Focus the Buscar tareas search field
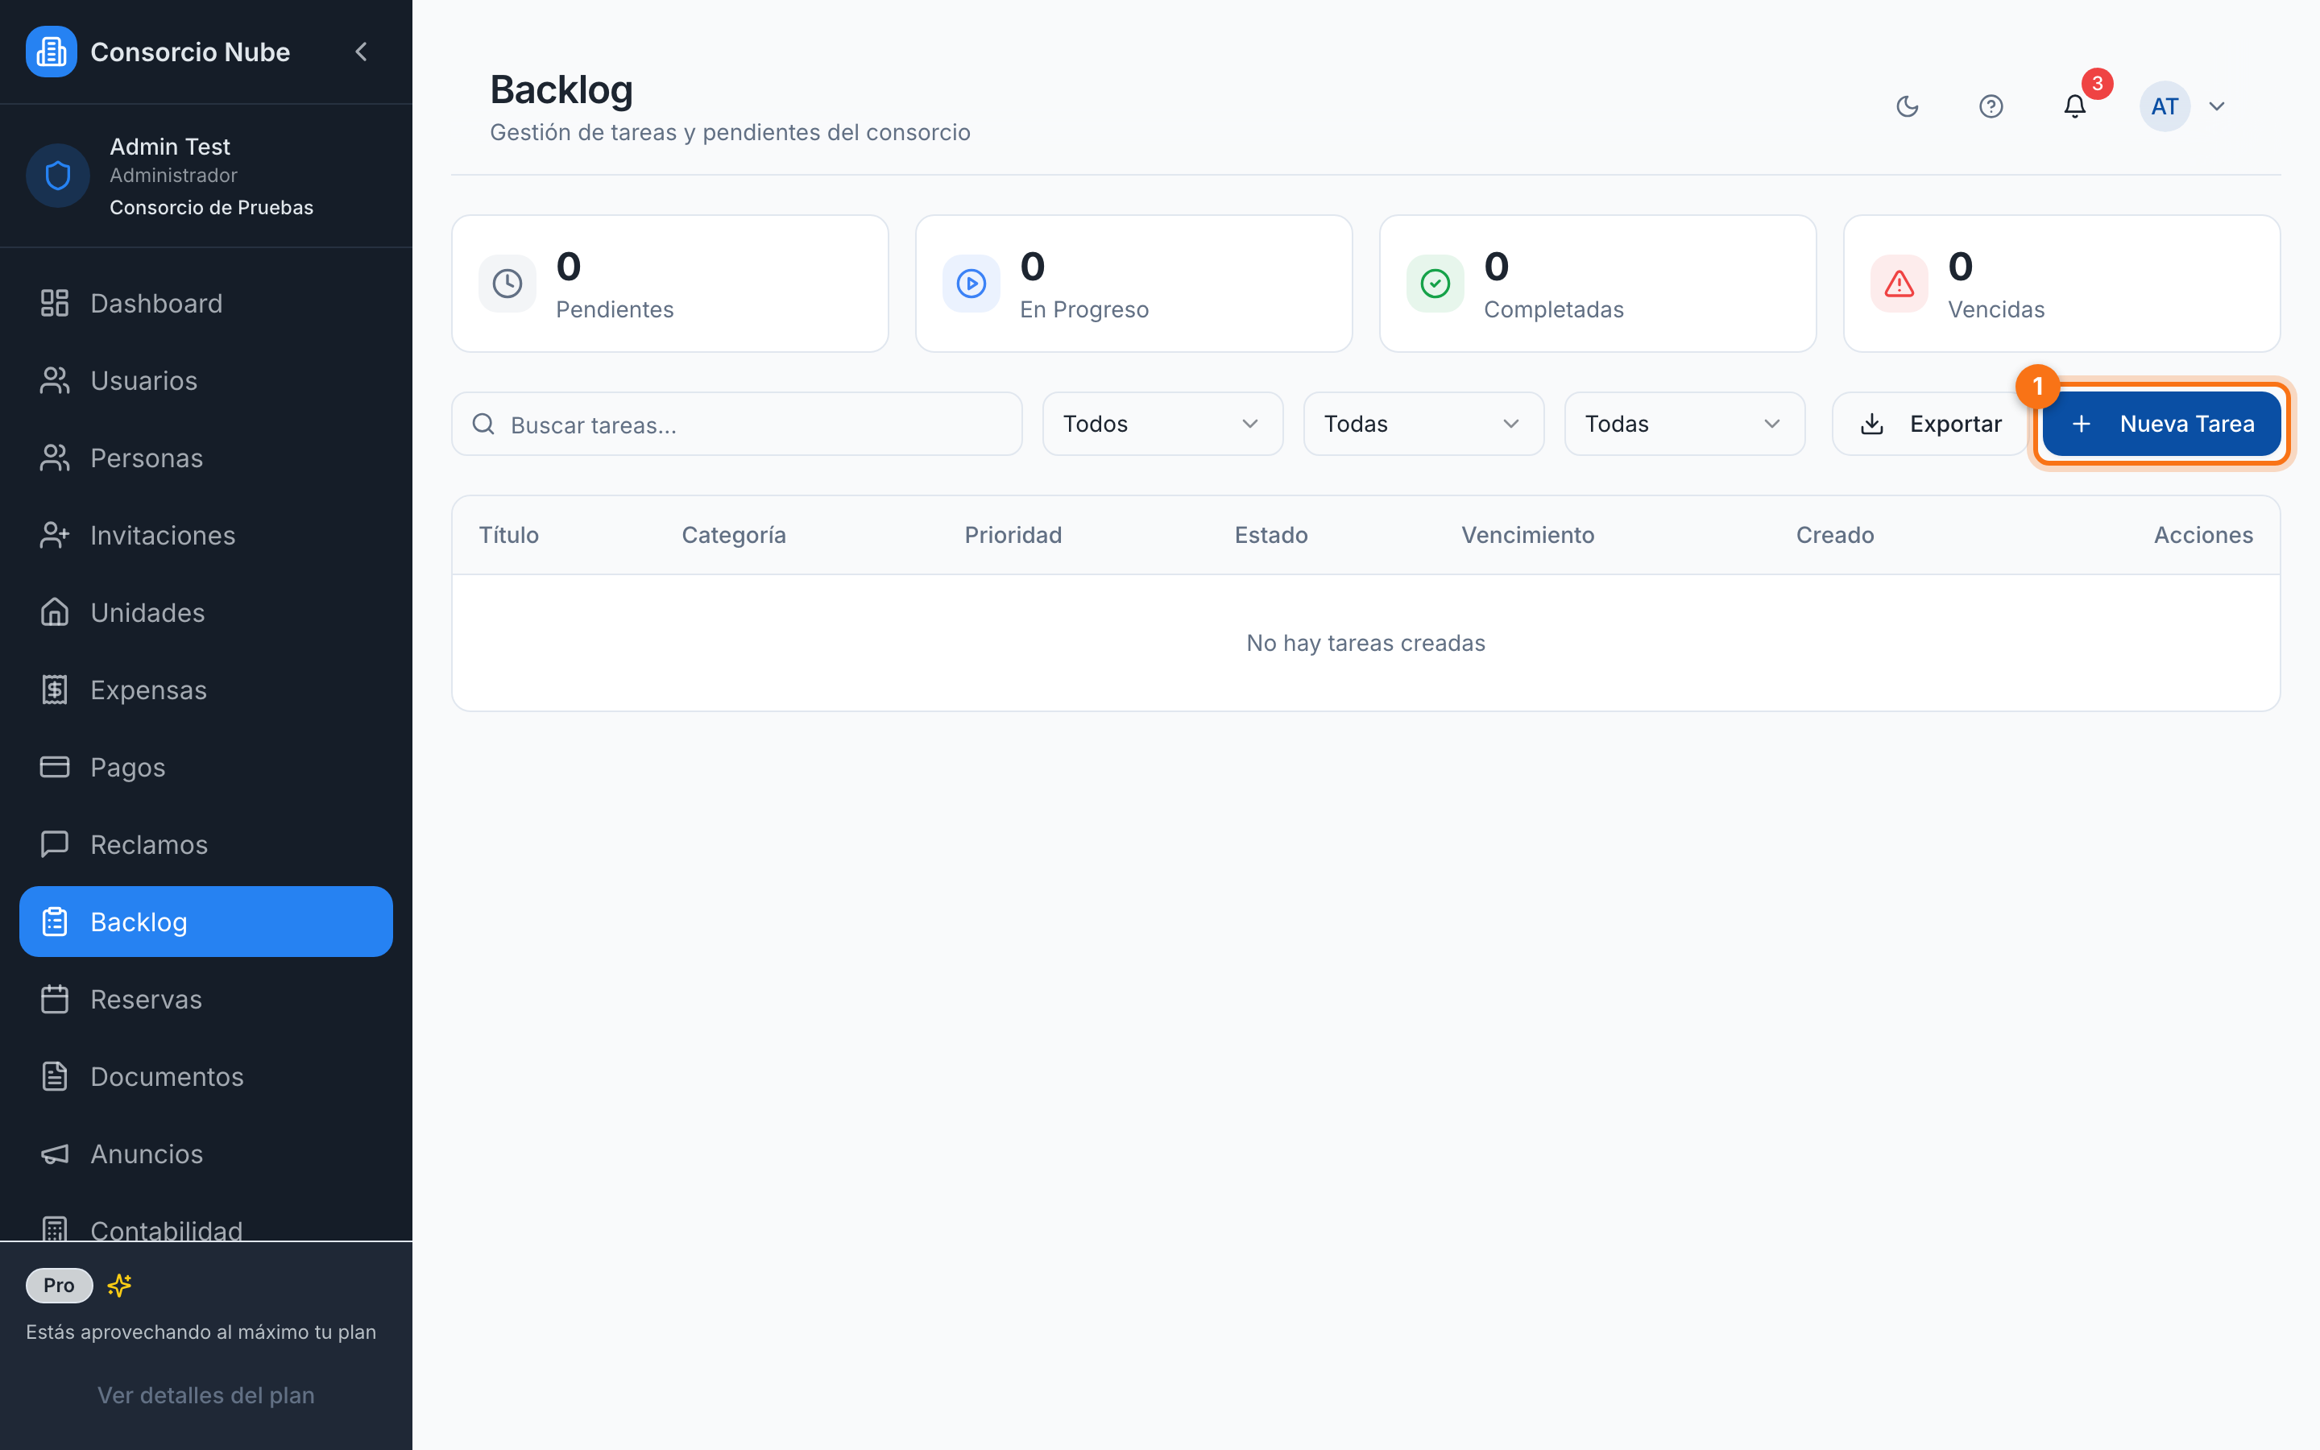Screen dimensions: 2320x1450 [x=736, y=424]
